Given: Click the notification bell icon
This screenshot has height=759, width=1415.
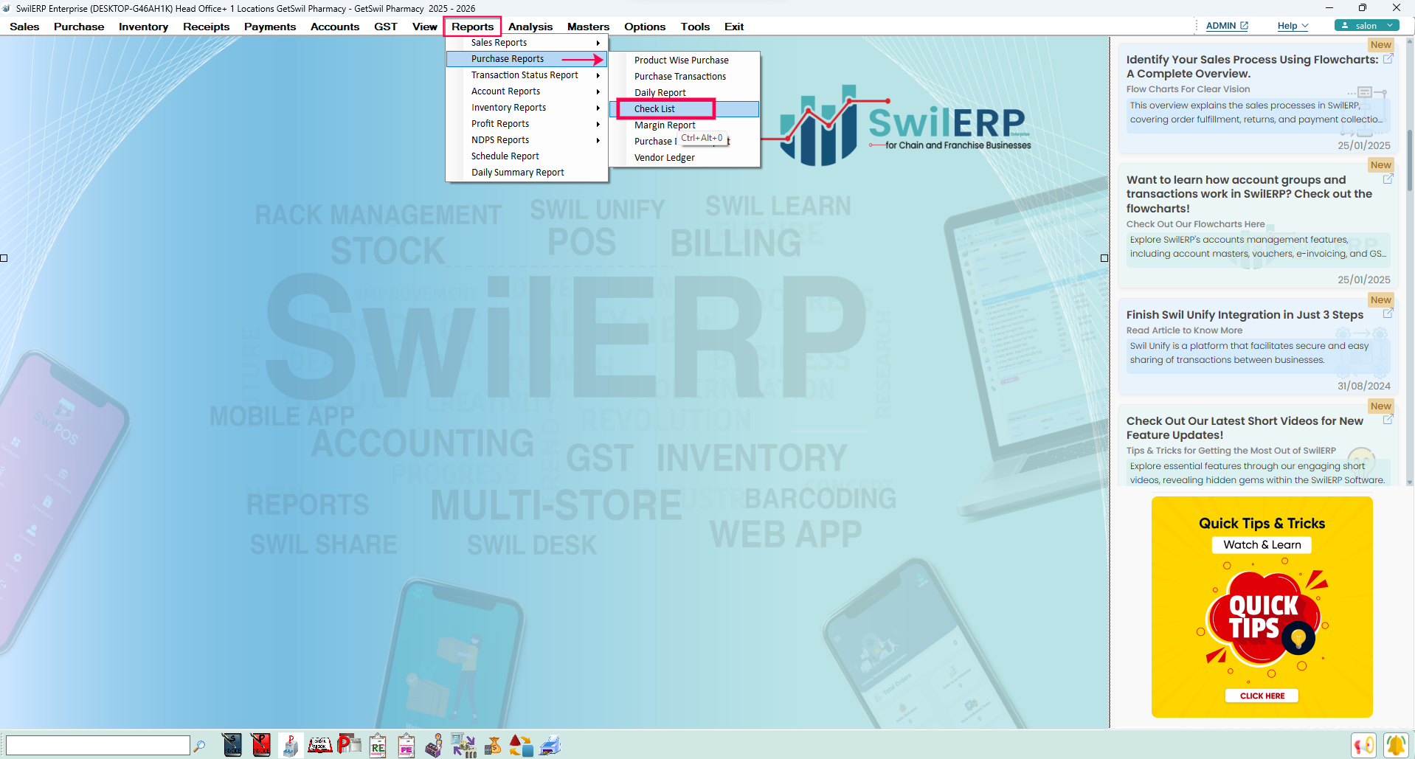Looking at the screenshot, I should (x=1395, y=745).
